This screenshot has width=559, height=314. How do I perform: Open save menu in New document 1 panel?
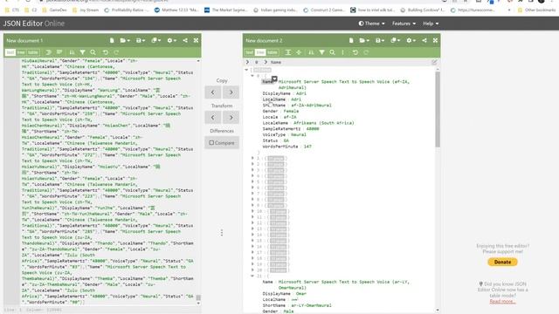pos(141,41)
